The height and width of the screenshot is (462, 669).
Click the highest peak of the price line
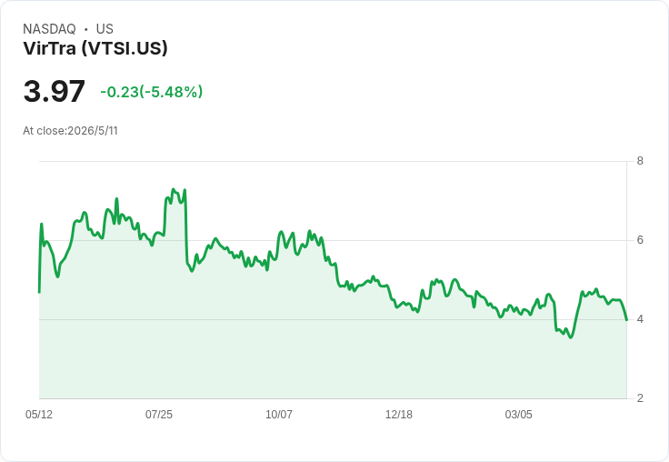coord(174,189)
